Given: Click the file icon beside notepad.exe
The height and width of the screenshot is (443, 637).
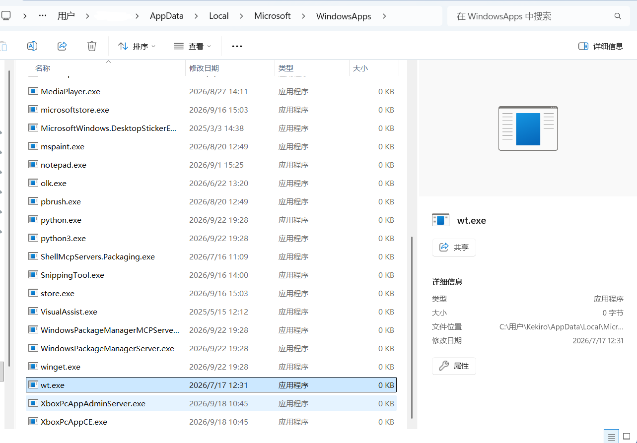Looking at the screenshot, I should click(x=33, y=165).
